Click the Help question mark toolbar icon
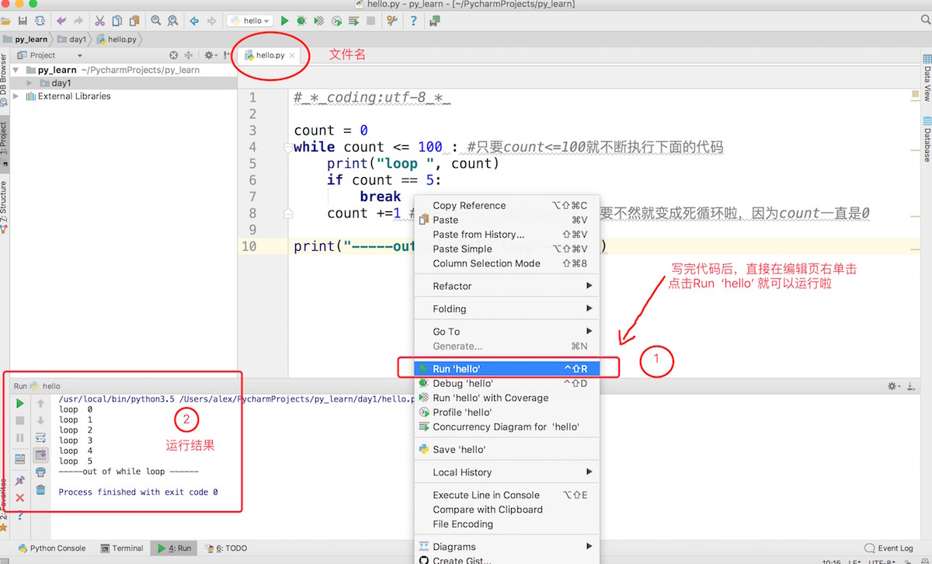Screen dimensions: 932x564 point(413,21)
